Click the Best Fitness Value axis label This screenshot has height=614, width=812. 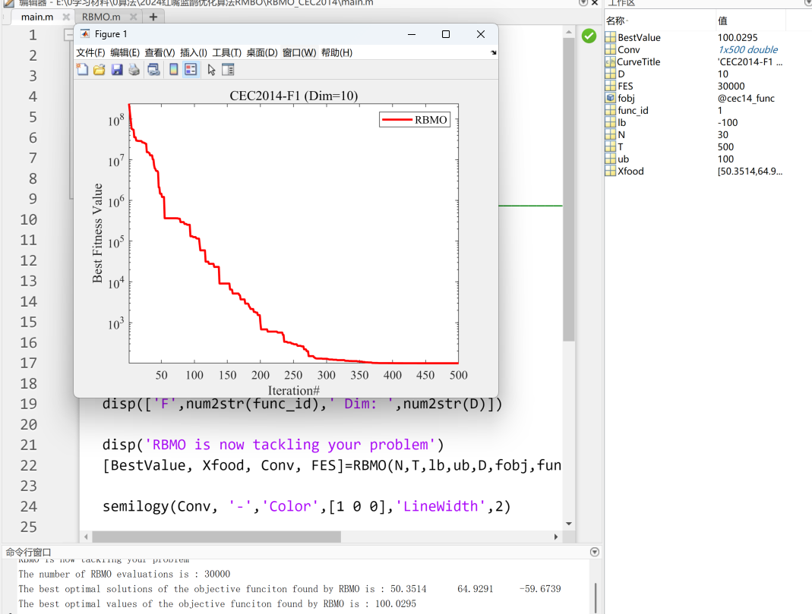click(x=97, y=233)
